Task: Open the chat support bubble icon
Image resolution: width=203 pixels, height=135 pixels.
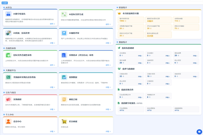Action: [x=199, y=132]
